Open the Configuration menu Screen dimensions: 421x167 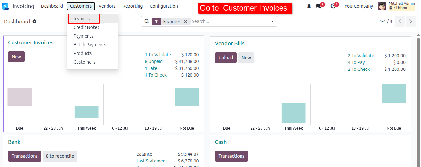[x=164, y=6]
